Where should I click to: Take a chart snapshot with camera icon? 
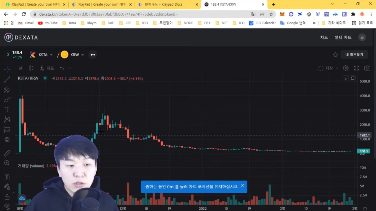pos(367,68)
